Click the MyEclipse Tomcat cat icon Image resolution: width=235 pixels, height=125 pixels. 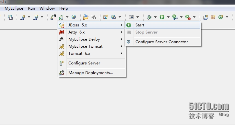tap(62, 46)
